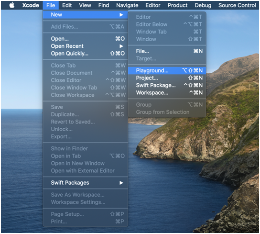Click the Close Workspace menu item
The image size is (260, 234).
pyautogui.click(x=85, y=95)
